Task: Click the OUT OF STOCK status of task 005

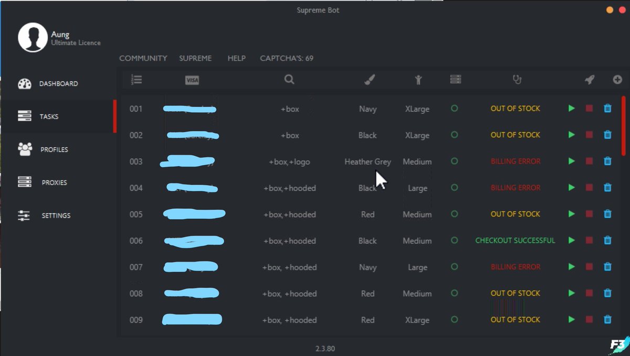Action: (x=516, y=214)
